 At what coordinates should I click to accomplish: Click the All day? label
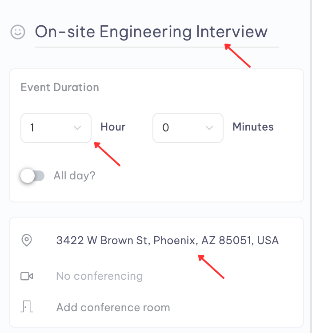(x=74, y=176)
